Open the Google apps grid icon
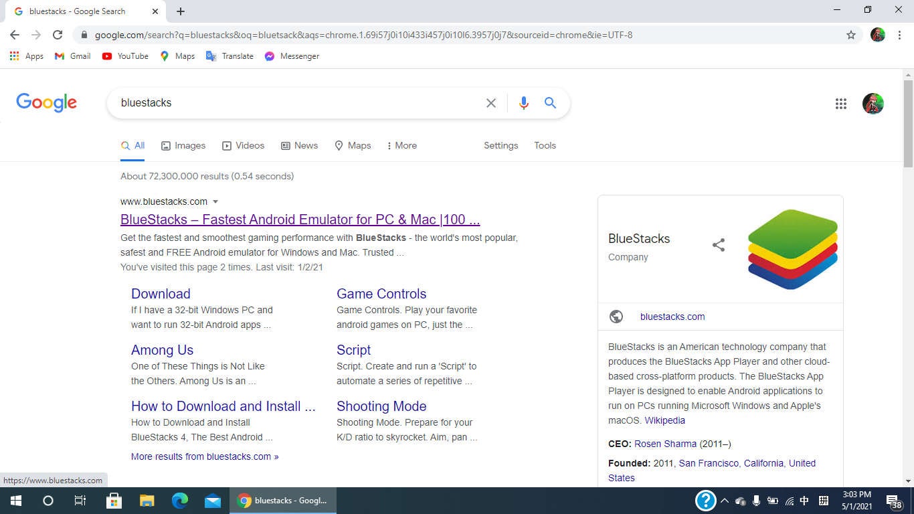This screenshot has height=514, width=914. click(x=840, y=104)
